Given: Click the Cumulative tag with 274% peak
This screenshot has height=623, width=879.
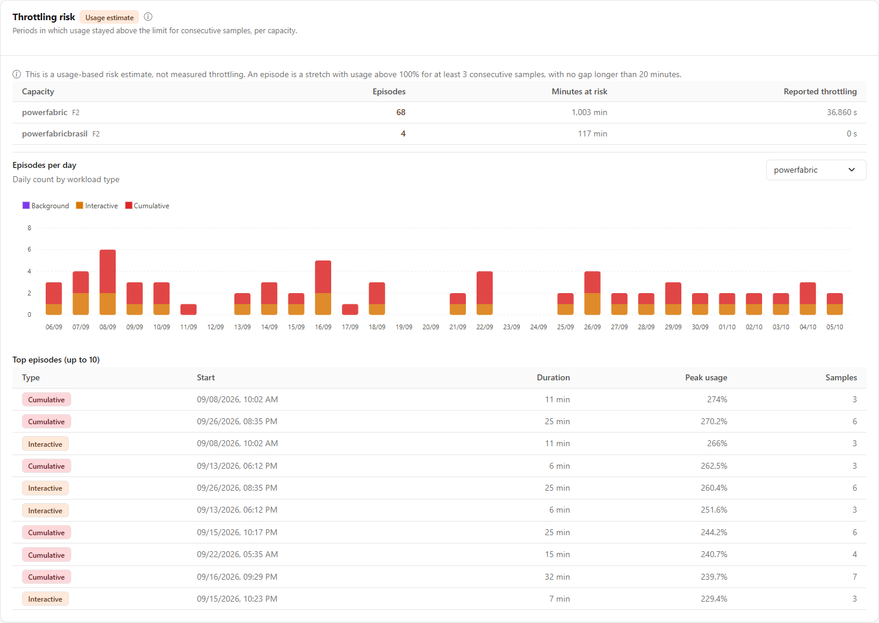Looking at the screenshot, I should [46, 399].
